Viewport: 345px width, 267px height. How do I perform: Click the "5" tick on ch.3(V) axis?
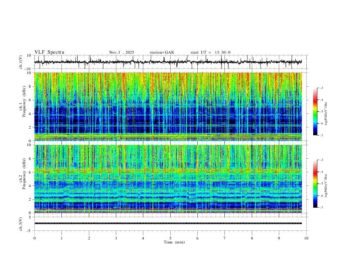coord(30,217)
